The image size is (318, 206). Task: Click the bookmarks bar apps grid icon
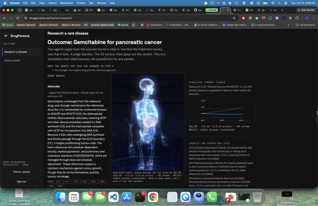point(133,25)
